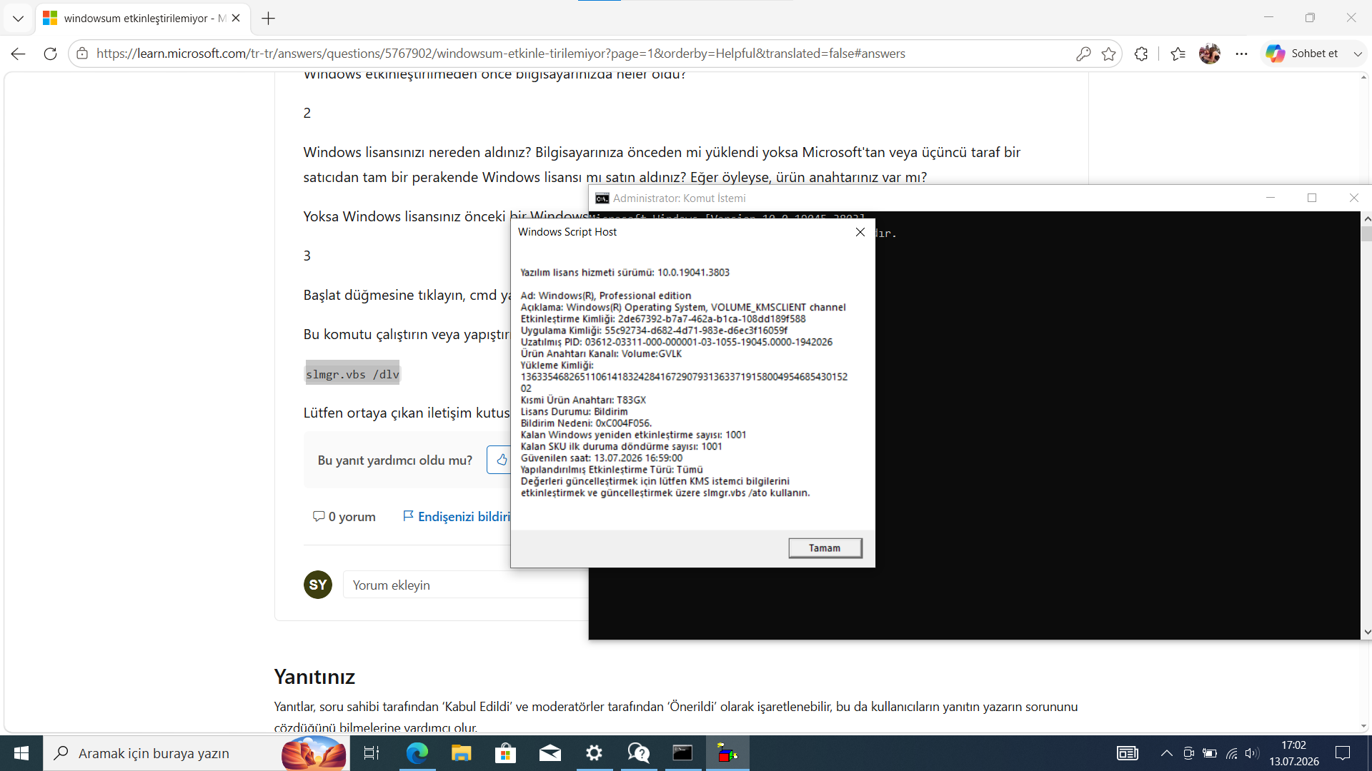Image resolution: width=1372 pixels, height=771 pixels.
Task: Open Microsoft Edge from the taskbar
Action: click(417, 753)
